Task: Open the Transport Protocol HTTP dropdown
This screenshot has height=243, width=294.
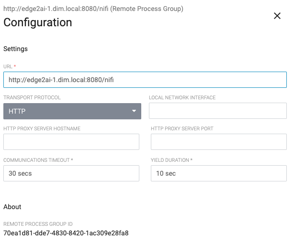Action: (72, 111)
